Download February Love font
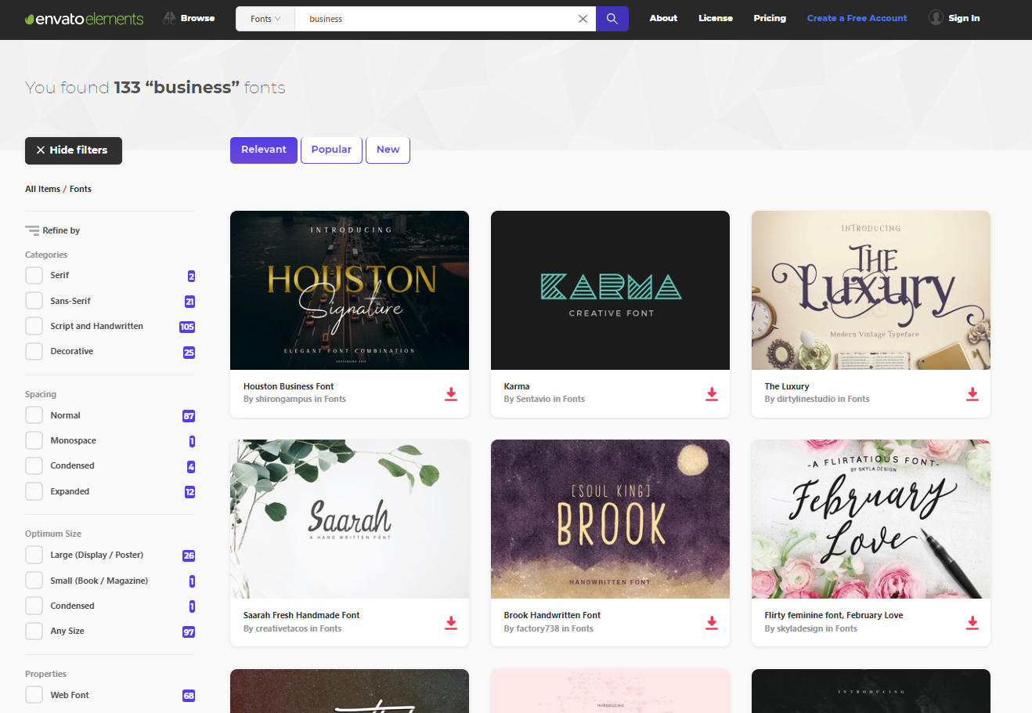 click(972, 623)
